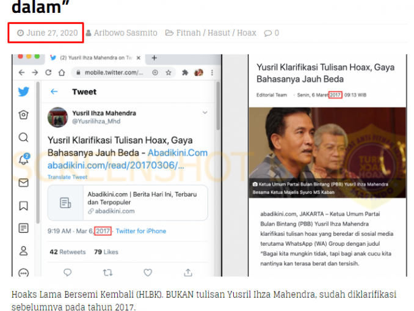Retweet using the retweet arrows icon

[107, 272]
